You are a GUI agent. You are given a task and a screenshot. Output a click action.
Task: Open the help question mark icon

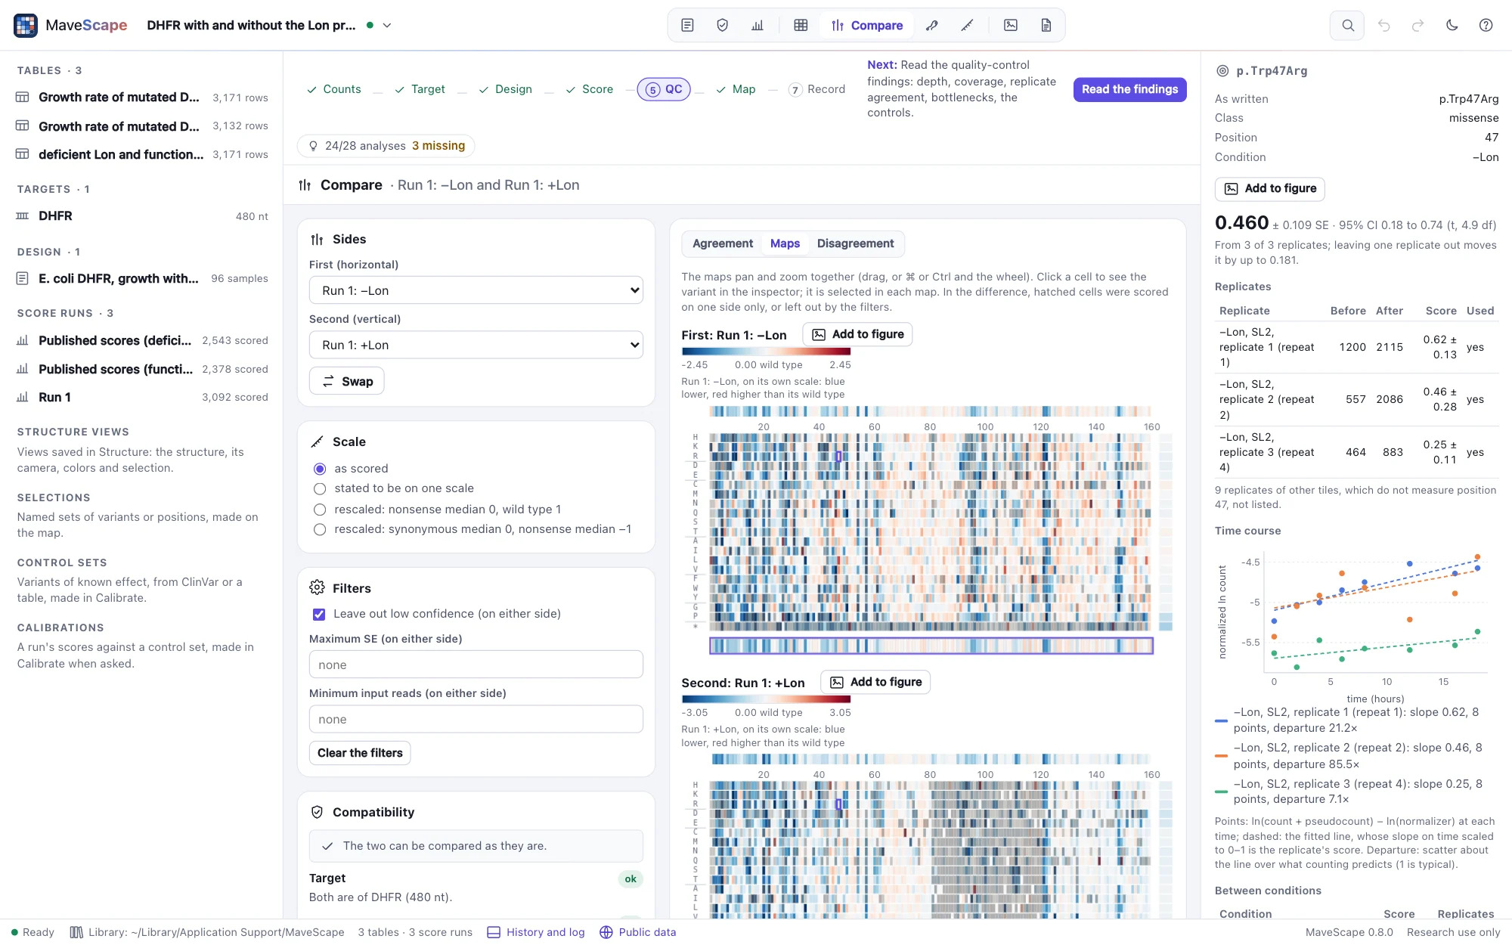click(x=1486, y=26)
